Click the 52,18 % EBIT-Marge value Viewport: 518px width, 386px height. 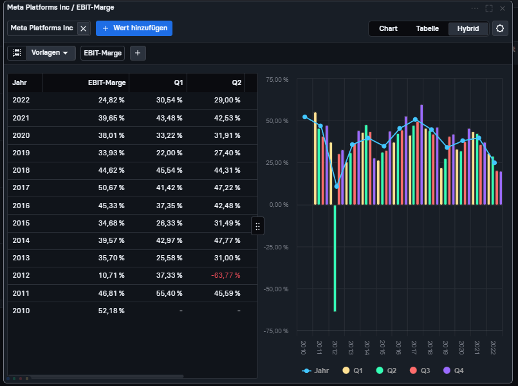pos(111,311)
